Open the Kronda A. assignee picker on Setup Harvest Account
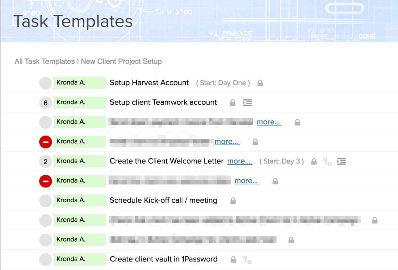This screenshot has width=398, height=270. coord(79,83)
